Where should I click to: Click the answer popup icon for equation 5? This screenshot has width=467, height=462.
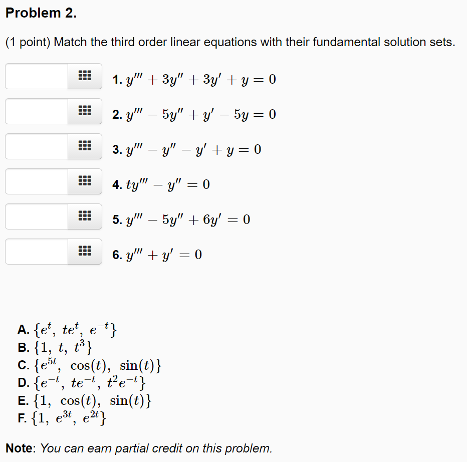coord(84,216)
